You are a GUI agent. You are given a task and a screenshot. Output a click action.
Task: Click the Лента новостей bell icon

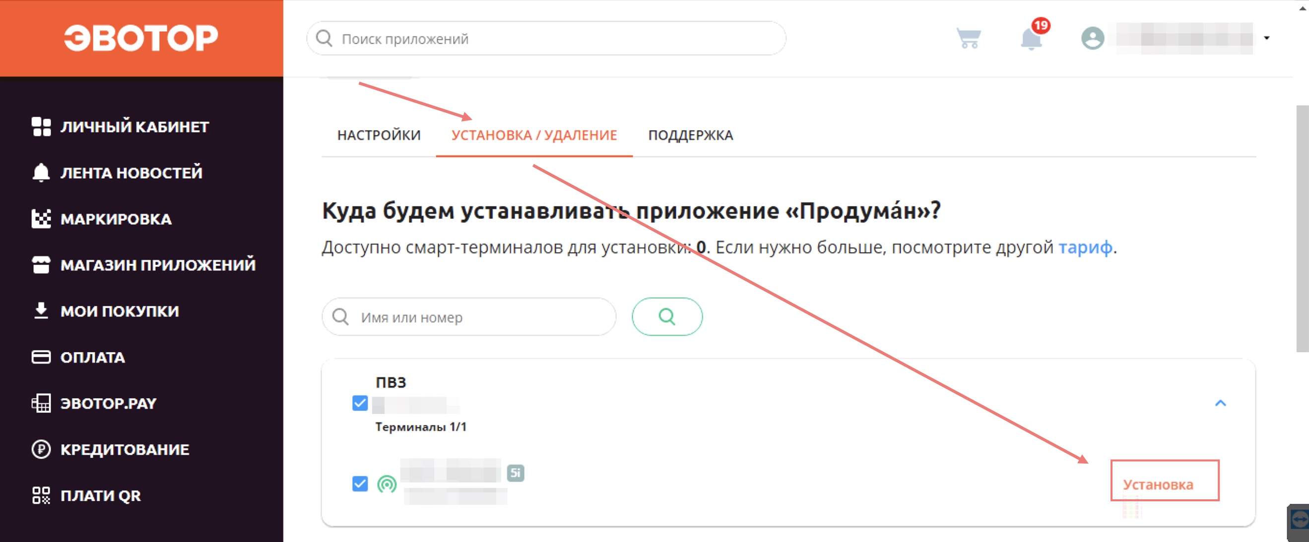41,172
